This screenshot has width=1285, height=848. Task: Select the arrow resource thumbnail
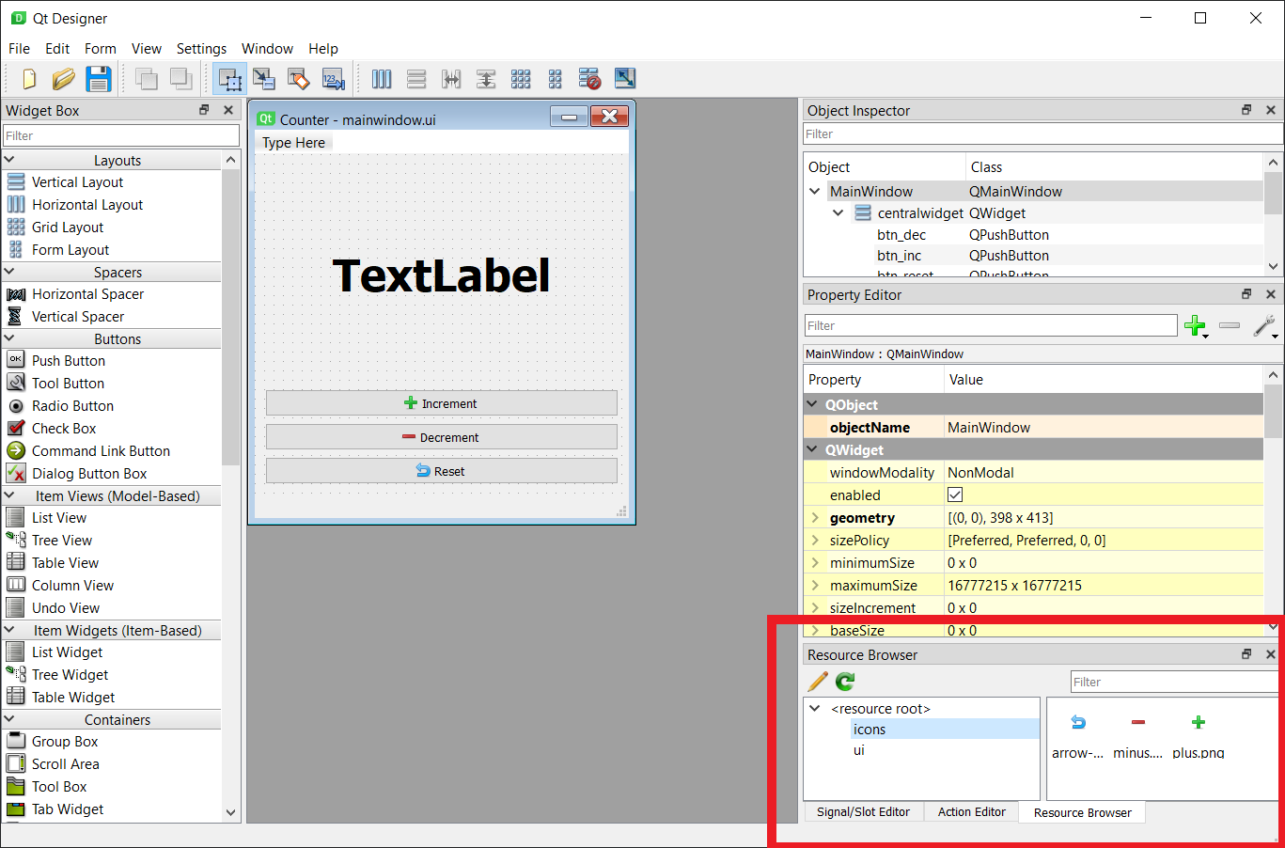[x=1078, y=736]
